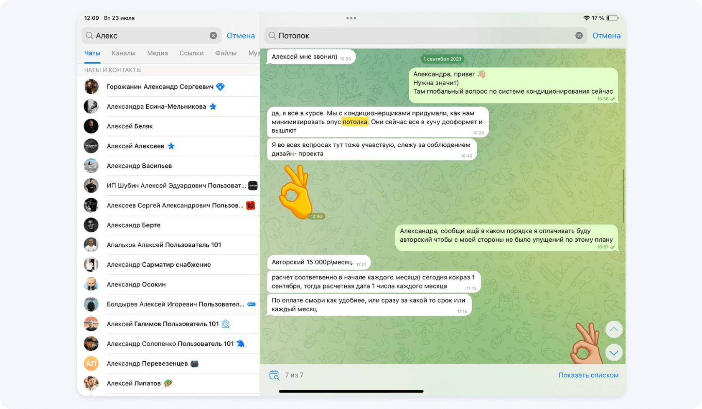The width and height of the screenshot is (702, 409).
Task: Open chat with Алексей Беляк
Action: coord(130,126)
